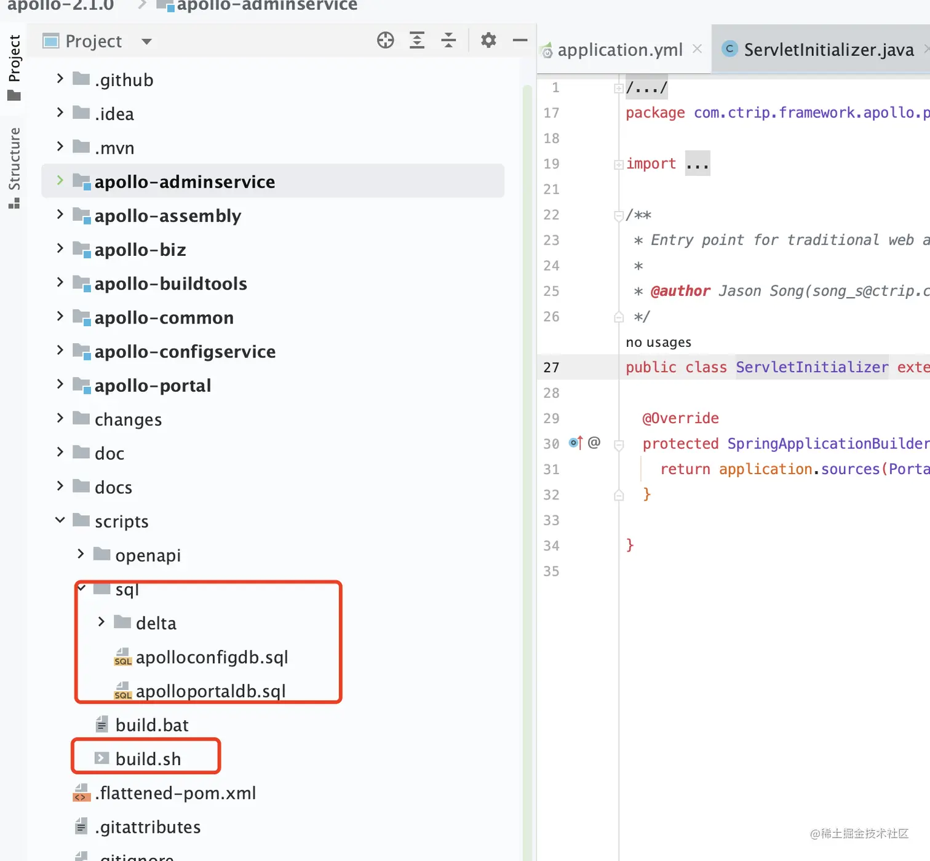The image size is (930, 861).
Task: Expand the openapi folder
Action: pyautogui.click(x=81, y=553)
